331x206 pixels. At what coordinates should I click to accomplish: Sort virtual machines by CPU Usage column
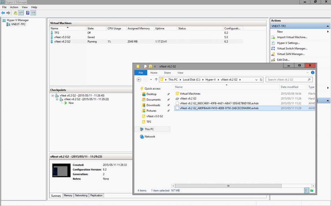pyautogui.click(x=116, y=28)
